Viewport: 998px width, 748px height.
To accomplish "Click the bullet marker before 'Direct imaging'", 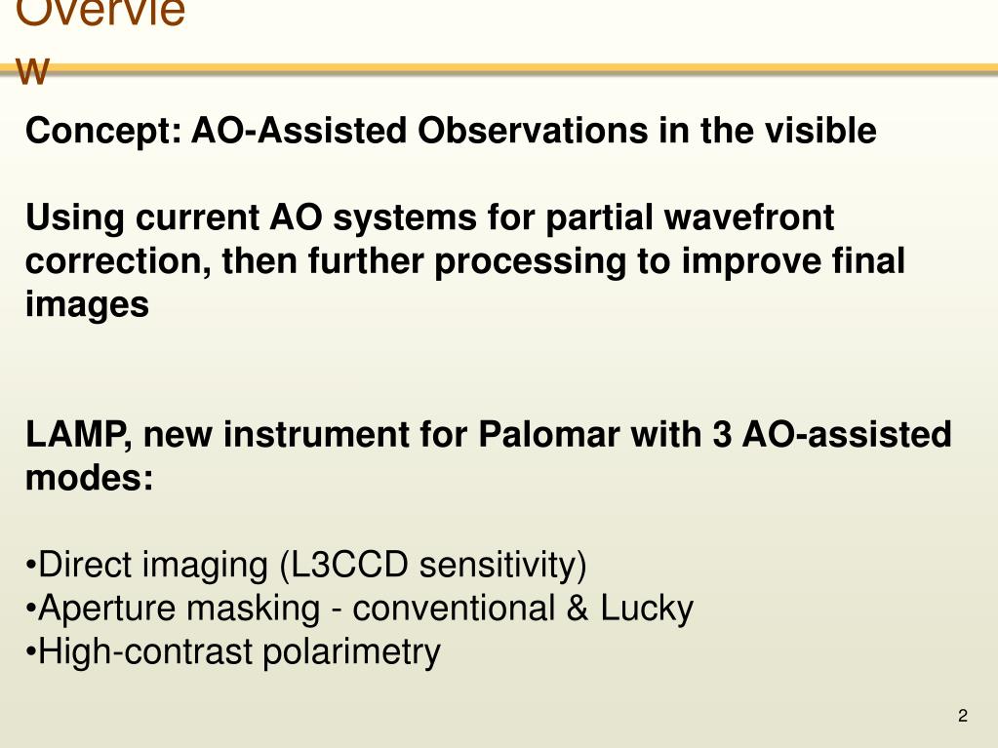I will [30, 565].
